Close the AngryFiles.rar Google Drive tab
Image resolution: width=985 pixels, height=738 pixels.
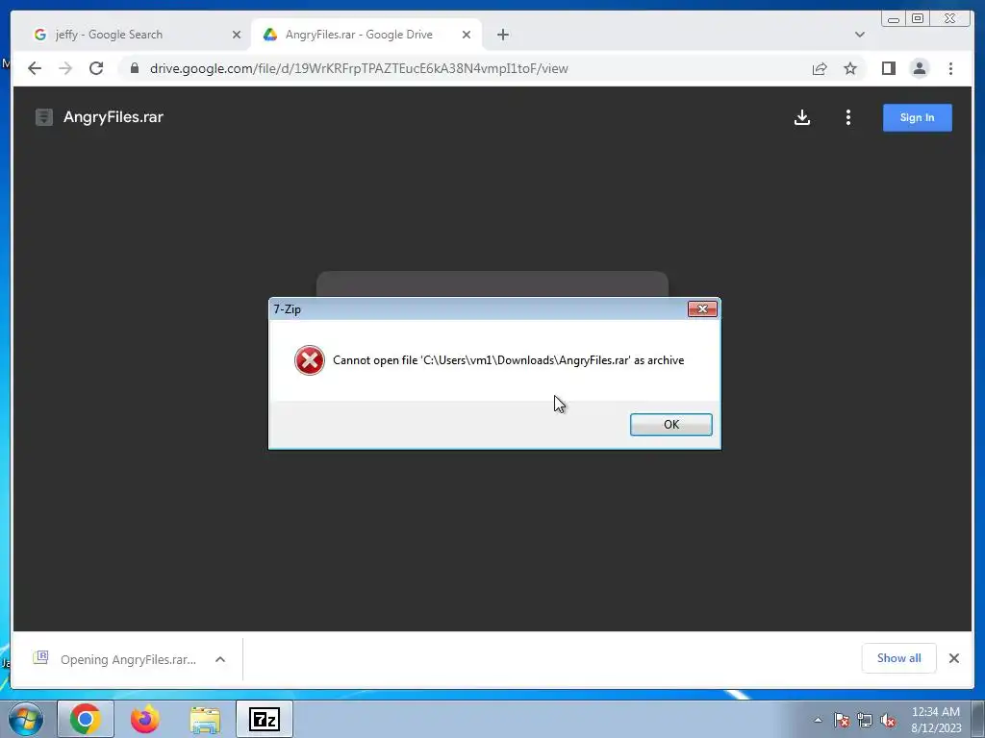click(467, 35)
